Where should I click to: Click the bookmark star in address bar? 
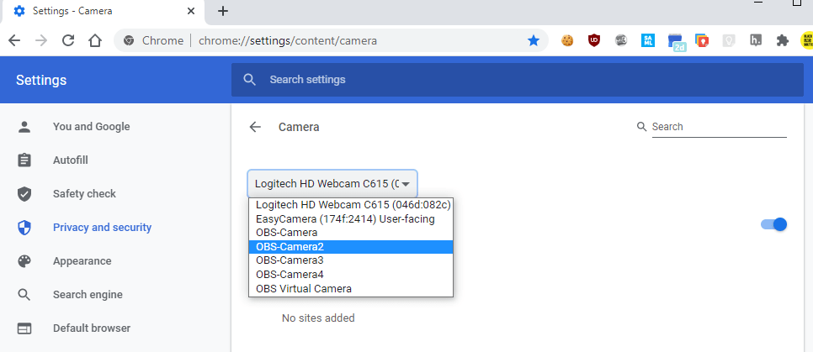[534, 40]
